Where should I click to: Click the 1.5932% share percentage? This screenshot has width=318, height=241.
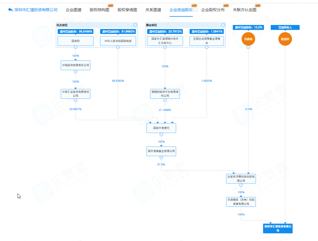207,81
